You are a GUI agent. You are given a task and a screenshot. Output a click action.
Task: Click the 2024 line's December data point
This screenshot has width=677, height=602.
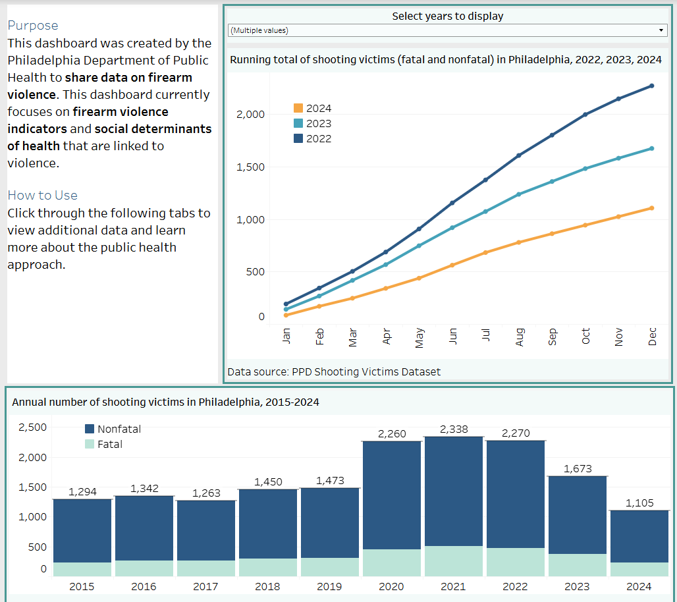click(652, 208)
